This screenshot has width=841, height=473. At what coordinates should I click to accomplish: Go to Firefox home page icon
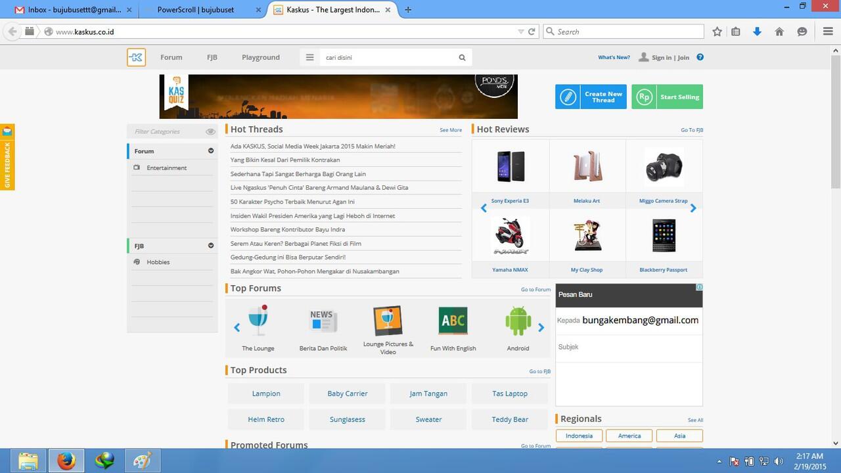(779, 32)
